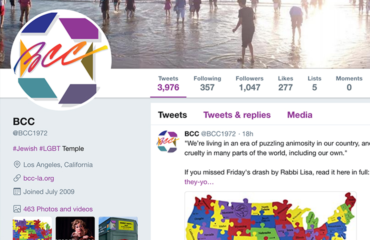Open the 463 Photos and videos link
Image resolution: width=370 pixels, height=240 pixels.
click(58, 209)
